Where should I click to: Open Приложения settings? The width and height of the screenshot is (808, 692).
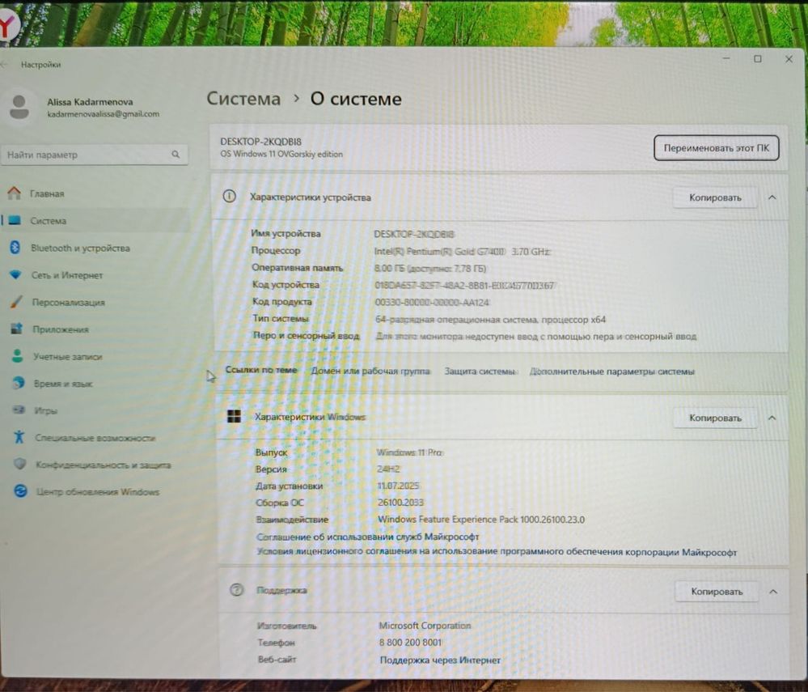click(x=61, y=329)
